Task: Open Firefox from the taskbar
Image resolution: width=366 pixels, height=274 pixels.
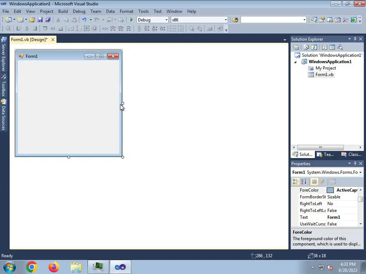Action: point(54,267)
